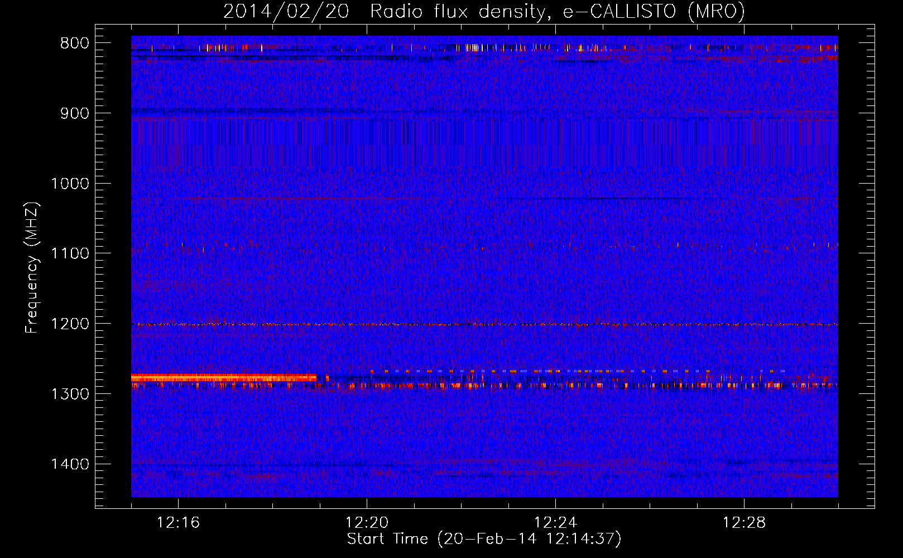Click the 12:16 time tick label

coord(178,523)
